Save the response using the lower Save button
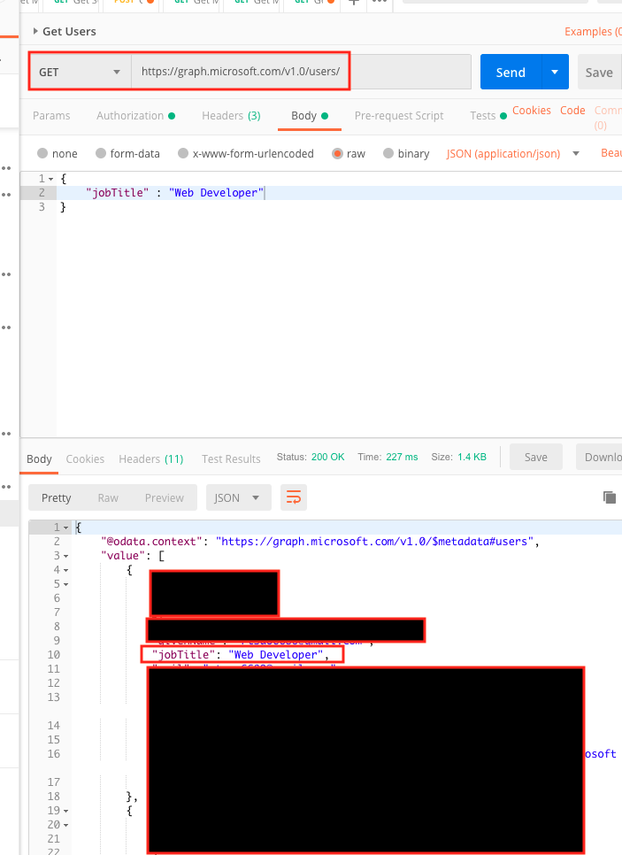The image size is (622, 855). coord(536,457)
